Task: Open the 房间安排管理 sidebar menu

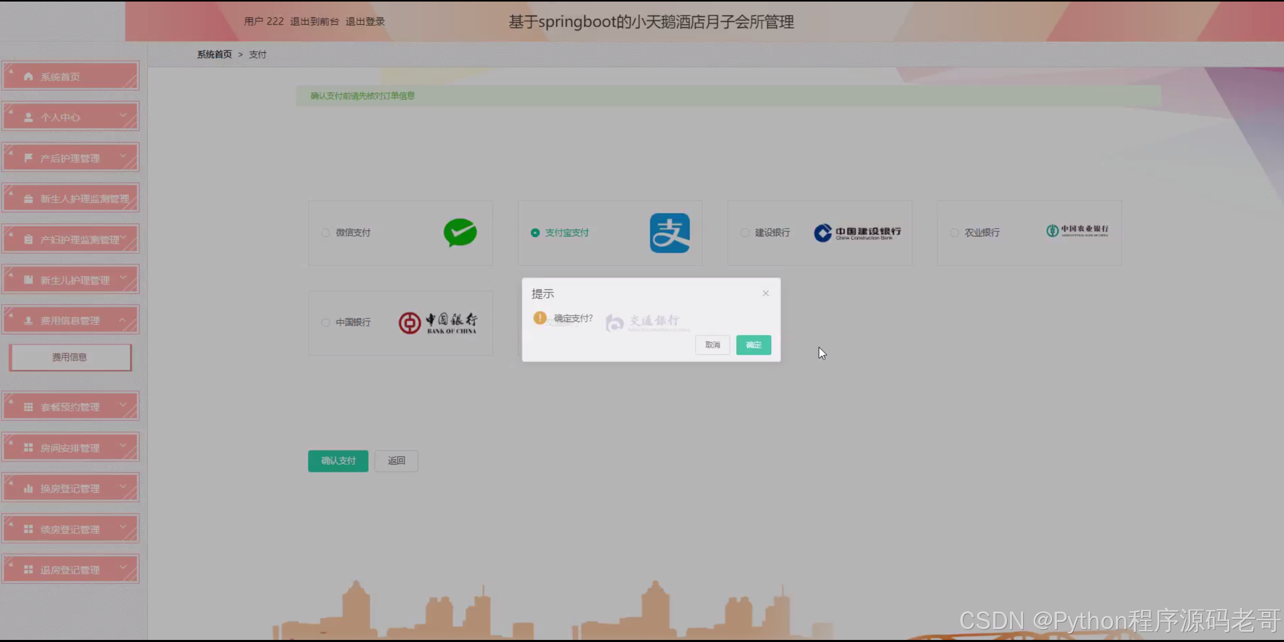Action: pos(70,448)
